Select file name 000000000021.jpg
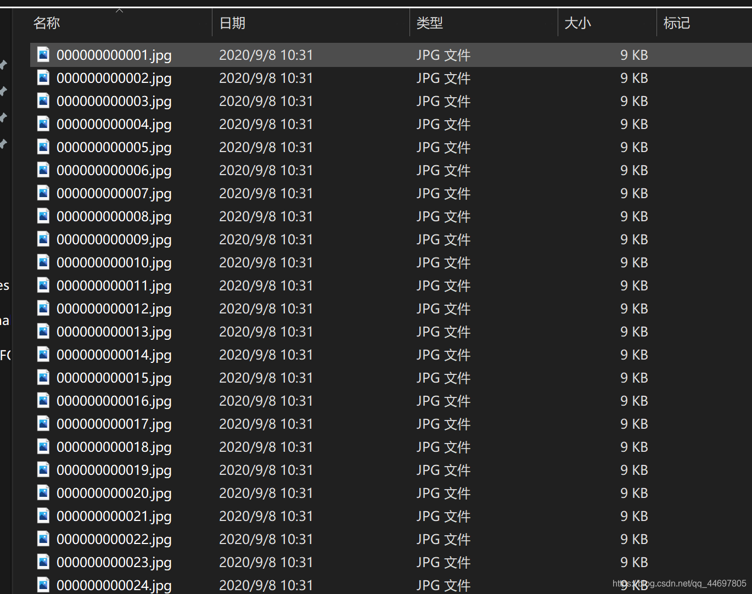Image resolution: width=752 pixels, height=594 pixels. [114, 517]
